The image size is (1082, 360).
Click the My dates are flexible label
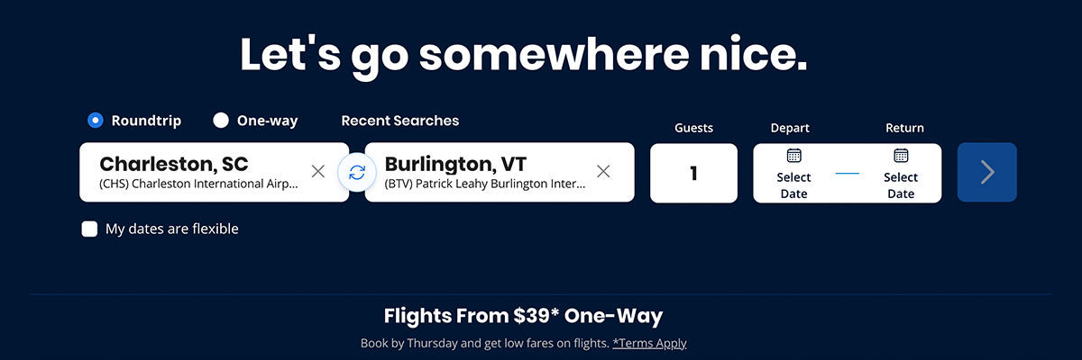[171, 229]
